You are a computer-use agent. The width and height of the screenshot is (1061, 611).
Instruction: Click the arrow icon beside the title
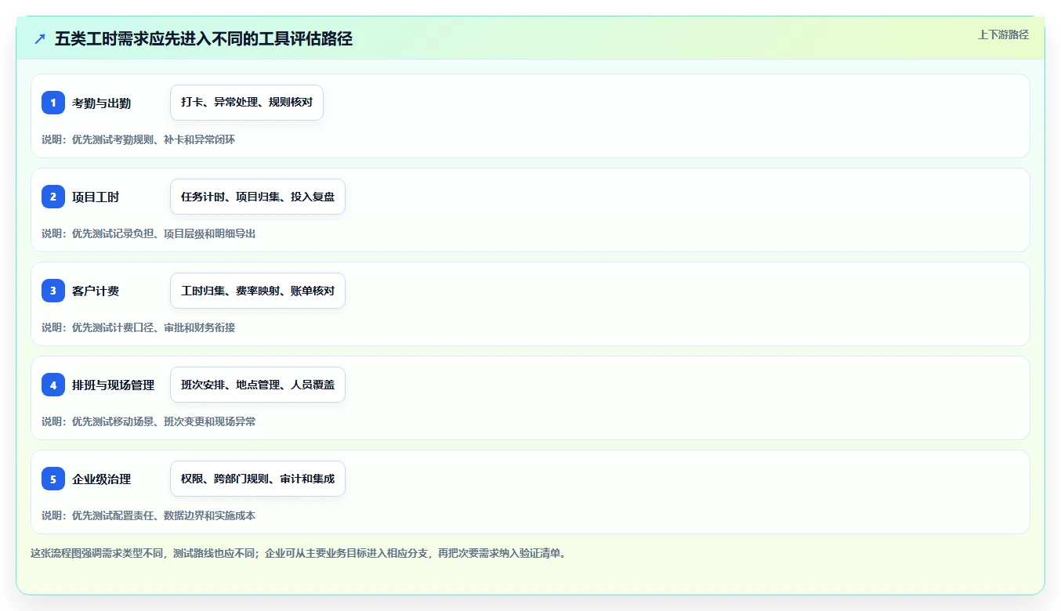pos(40,38)
